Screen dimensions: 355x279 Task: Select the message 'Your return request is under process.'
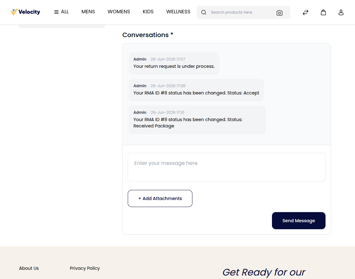pyautogui.click(x=174, y=66)
